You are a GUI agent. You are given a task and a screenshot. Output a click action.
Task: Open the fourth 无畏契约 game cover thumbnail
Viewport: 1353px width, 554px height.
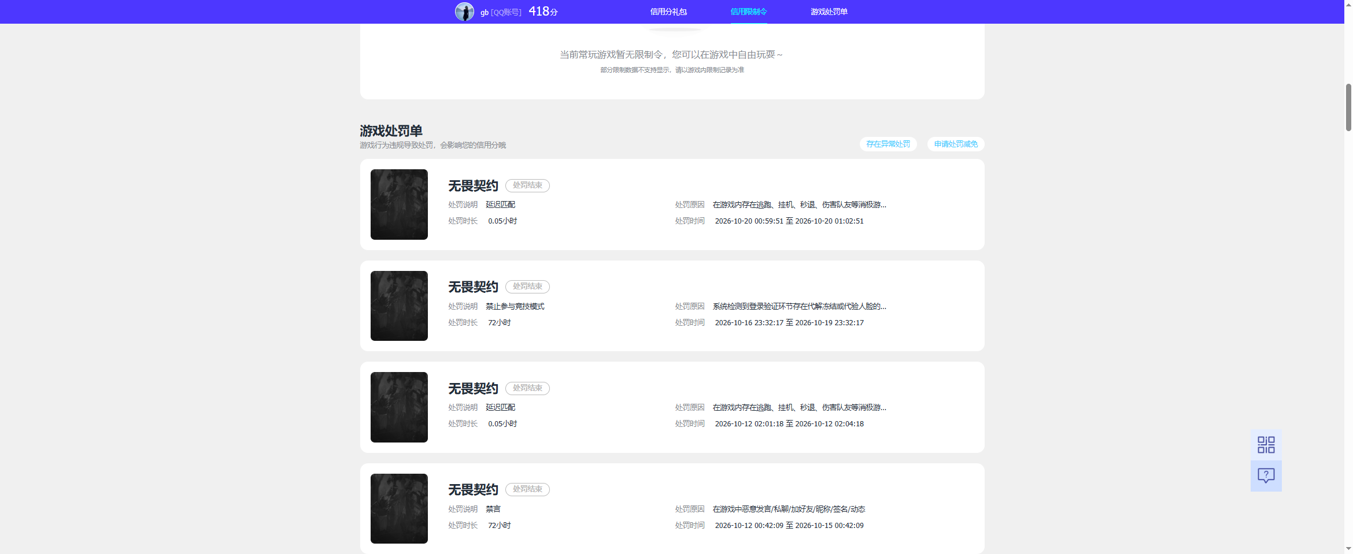point(399,508)
